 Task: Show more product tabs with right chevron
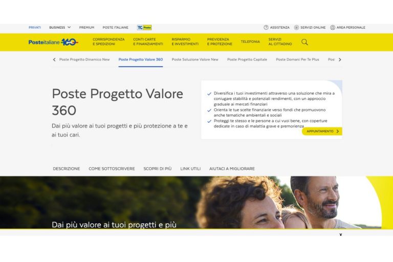coord(340,59)
